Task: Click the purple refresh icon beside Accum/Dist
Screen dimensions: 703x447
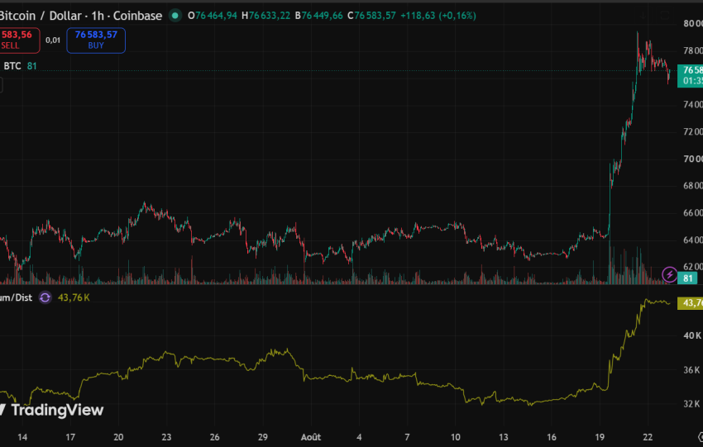Action: pyautogui.click(x=45, y=297)
